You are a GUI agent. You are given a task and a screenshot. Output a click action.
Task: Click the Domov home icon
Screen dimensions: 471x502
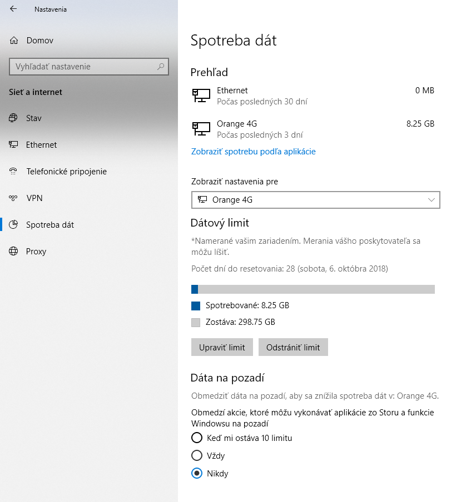pos(14,41)
